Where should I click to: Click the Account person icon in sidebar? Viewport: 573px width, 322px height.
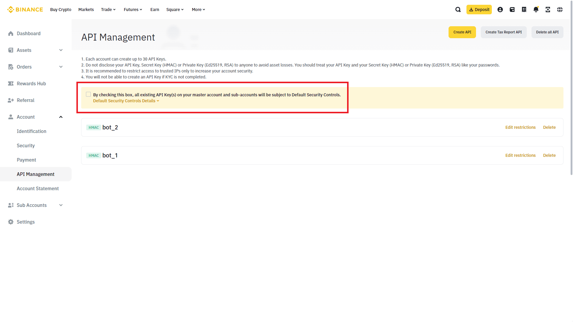[x=11, y=117]
